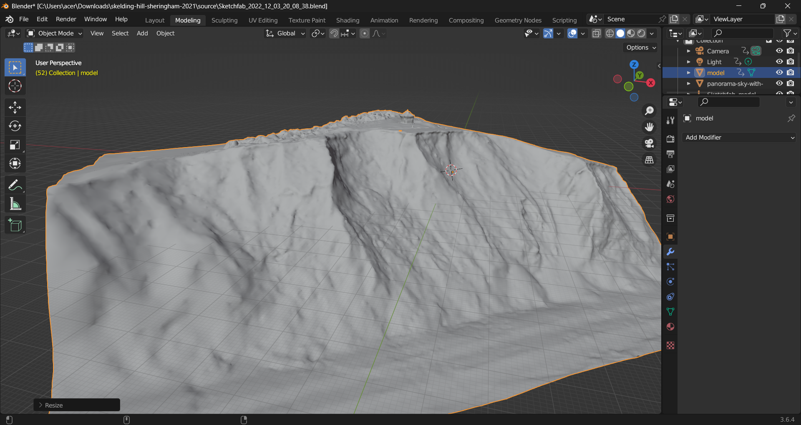The height and width of the screenshot is (425, 801).
Task: Hide the panorama-sky-with- object in viewport
Action: click(779, 83)
